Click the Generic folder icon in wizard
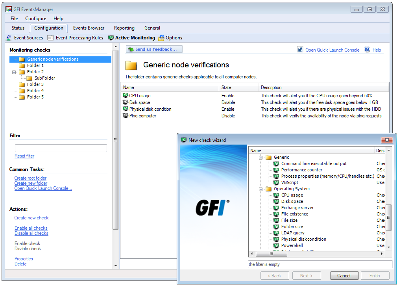 point(268,158)
